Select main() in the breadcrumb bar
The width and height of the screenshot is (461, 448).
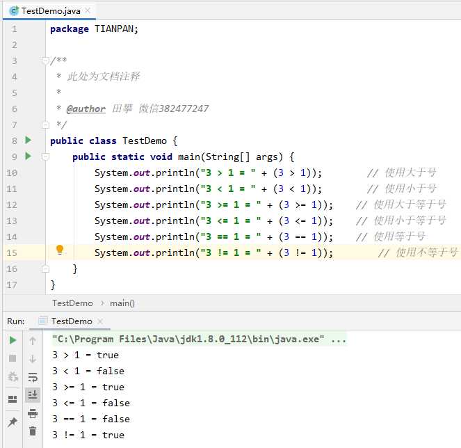coord(122,303)
